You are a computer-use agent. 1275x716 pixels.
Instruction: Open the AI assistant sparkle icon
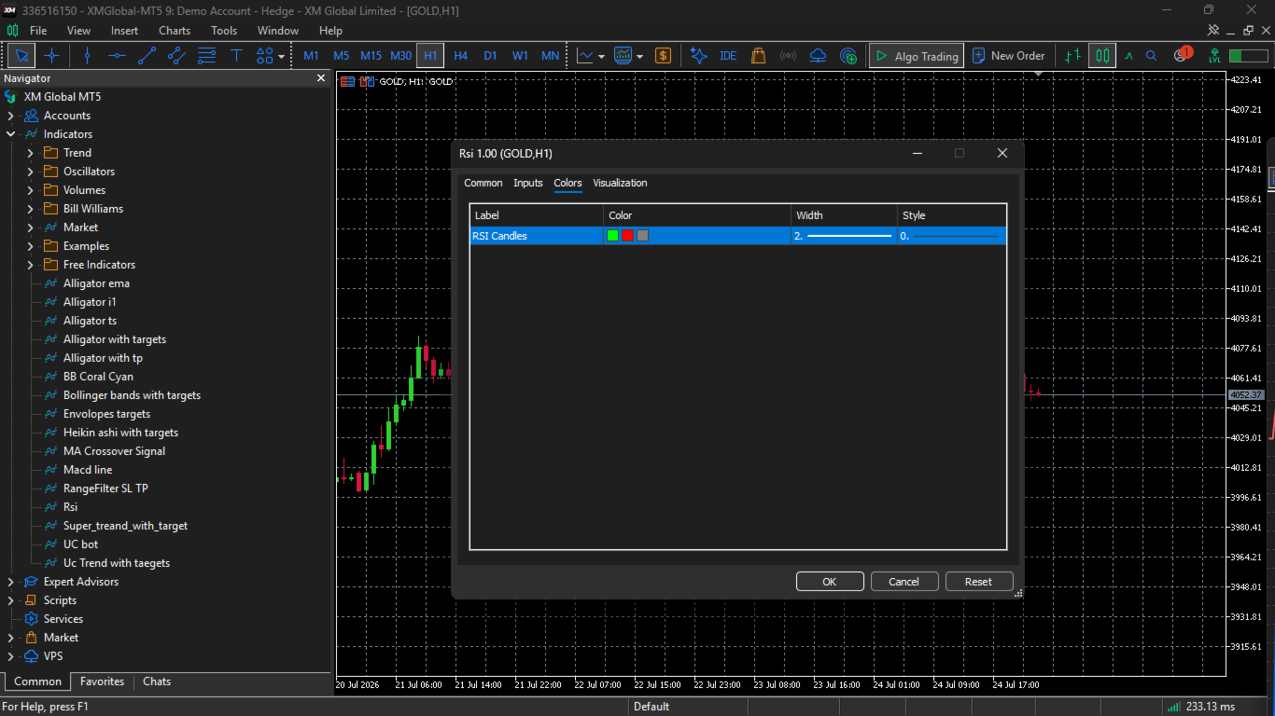698,56
